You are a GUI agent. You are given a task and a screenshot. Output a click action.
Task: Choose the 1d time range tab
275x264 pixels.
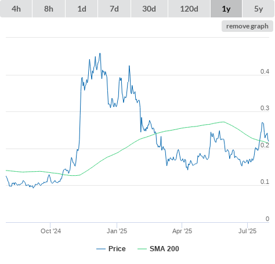click(x=82, y=9)
